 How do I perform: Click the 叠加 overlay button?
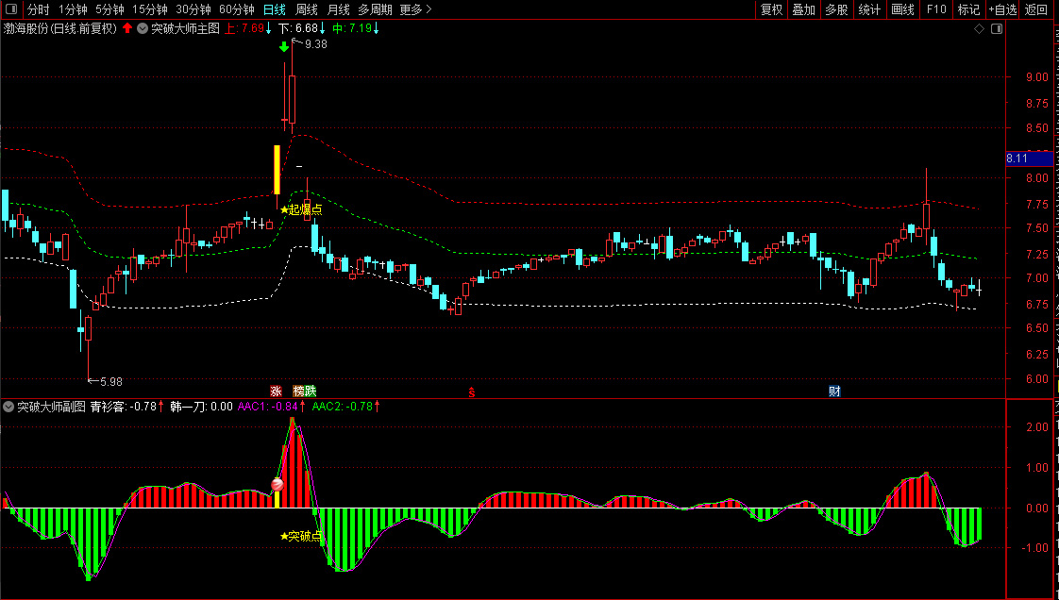pyautogui.click(x=804, y=9)
